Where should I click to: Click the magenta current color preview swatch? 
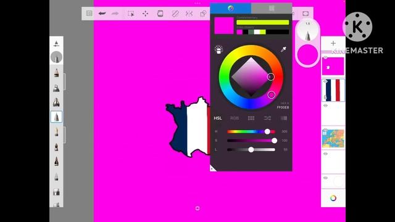[224, 25]
